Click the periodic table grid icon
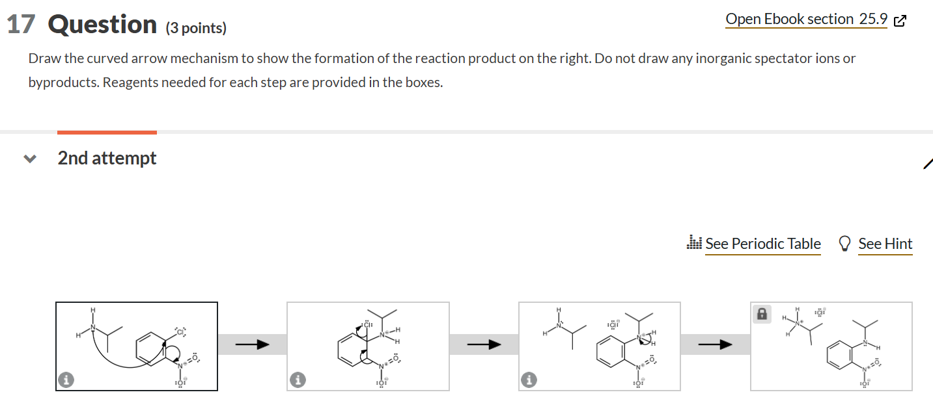The image size is (933, 414). pyautogui.click(x=694, y=243)
